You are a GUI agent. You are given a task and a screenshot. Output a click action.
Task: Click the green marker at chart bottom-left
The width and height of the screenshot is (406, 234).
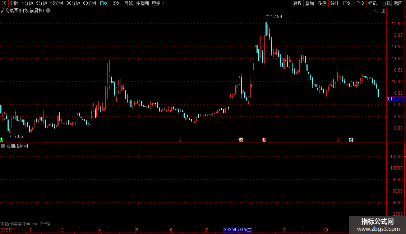click(1, 140)
